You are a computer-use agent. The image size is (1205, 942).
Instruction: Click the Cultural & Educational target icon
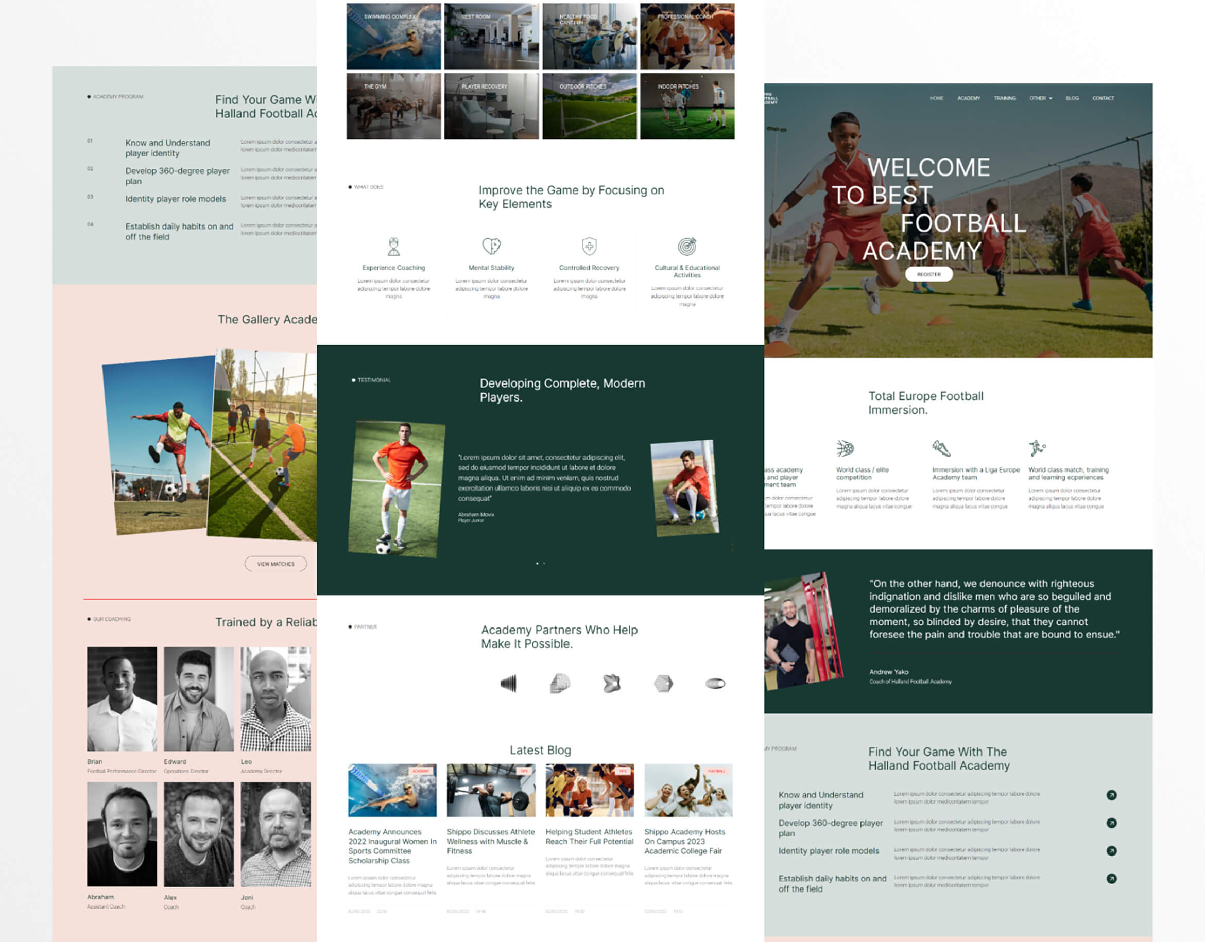click(x=687, y=246)
